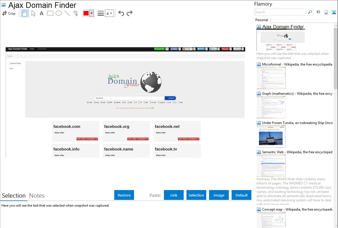Click icon beside Semantic Web title
This screenshot has width=338, height=228.
pyautogui.click(x=259, y=152)
